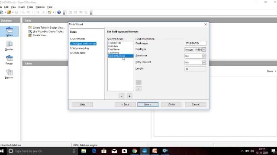
Task: Open the None preview dropdown at right
Action: click(x=271, y=71)
